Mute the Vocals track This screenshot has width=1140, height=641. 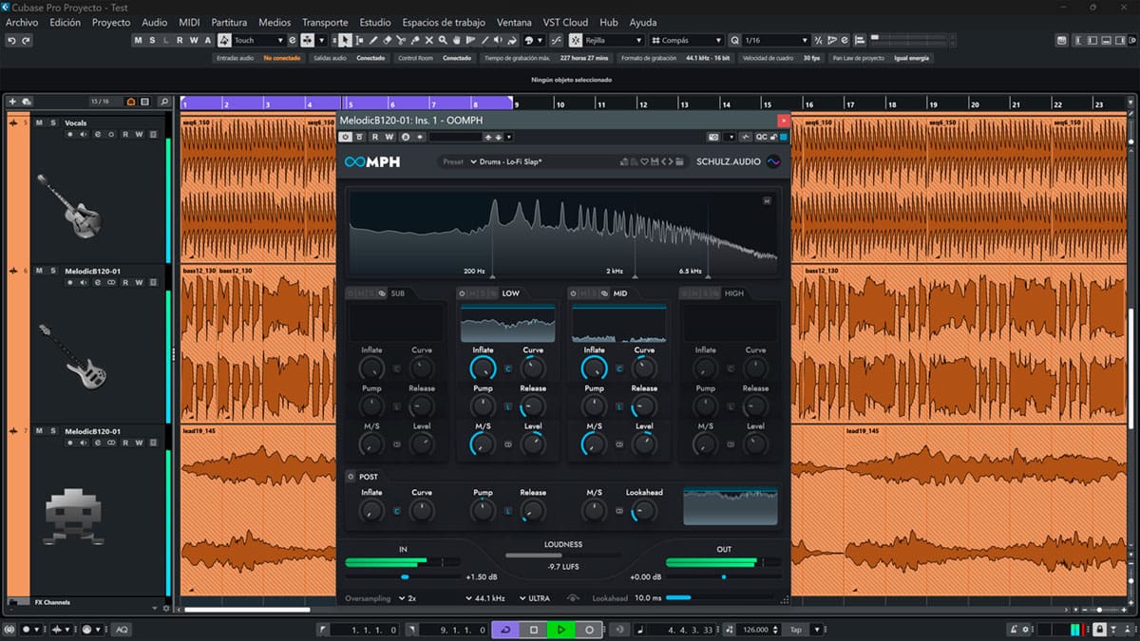(39, 123)
